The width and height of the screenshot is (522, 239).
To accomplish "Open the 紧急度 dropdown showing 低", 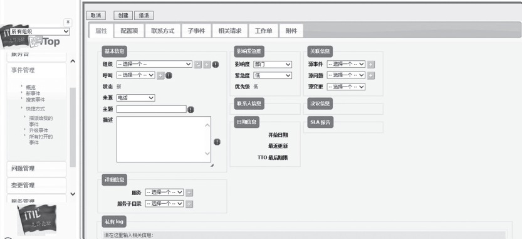I will coord(273,76).
